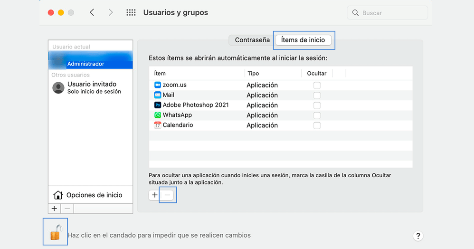Click the Mail app icon

(158, 95)
